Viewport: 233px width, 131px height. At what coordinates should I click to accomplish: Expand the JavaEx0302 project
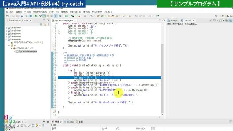tap(7, 37)
